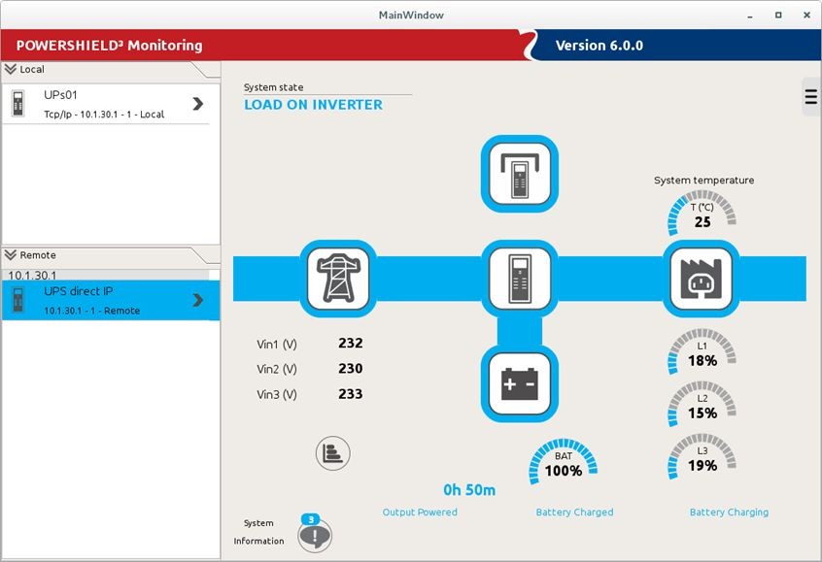Click the UPs01 device icon in Local list
822x562 pixels.
[x=18, y=103]
